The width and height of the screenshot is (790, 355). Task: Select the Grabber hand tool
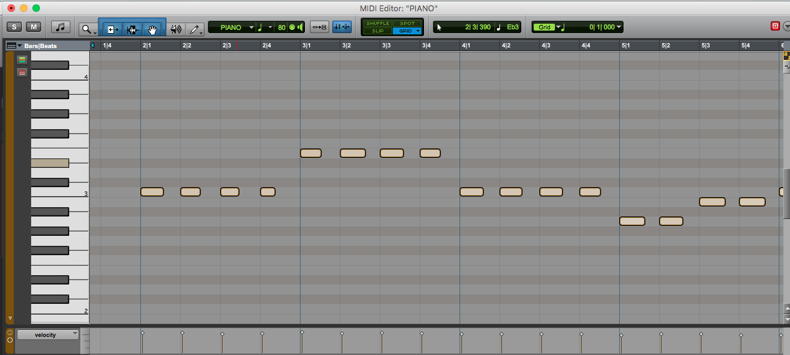pos(153,29)
